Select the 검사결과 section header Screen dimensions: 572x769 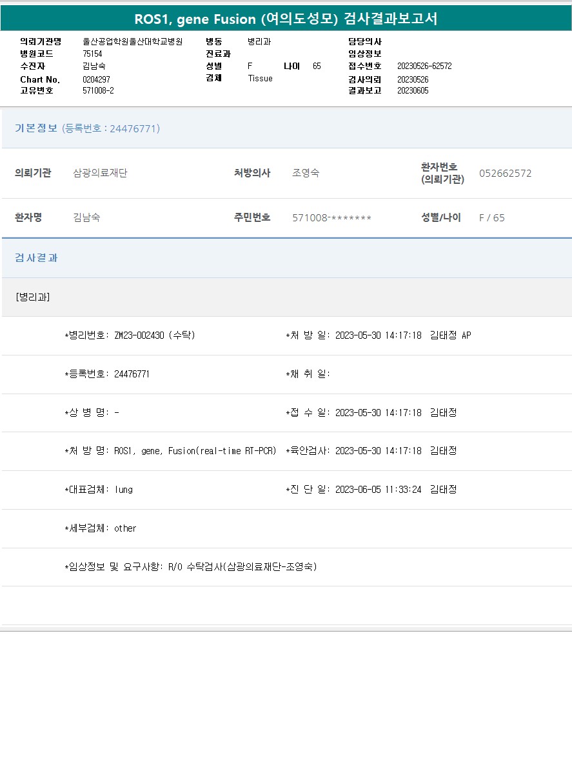tap(36, 257)
